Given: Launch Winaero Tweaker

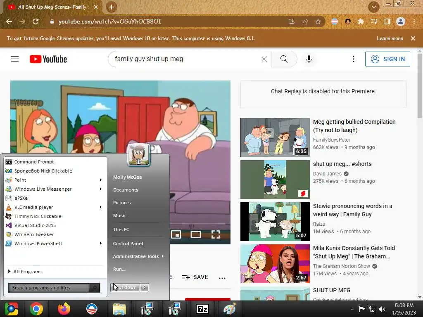Looking at the screenshot, I should [x=55, y=234].
